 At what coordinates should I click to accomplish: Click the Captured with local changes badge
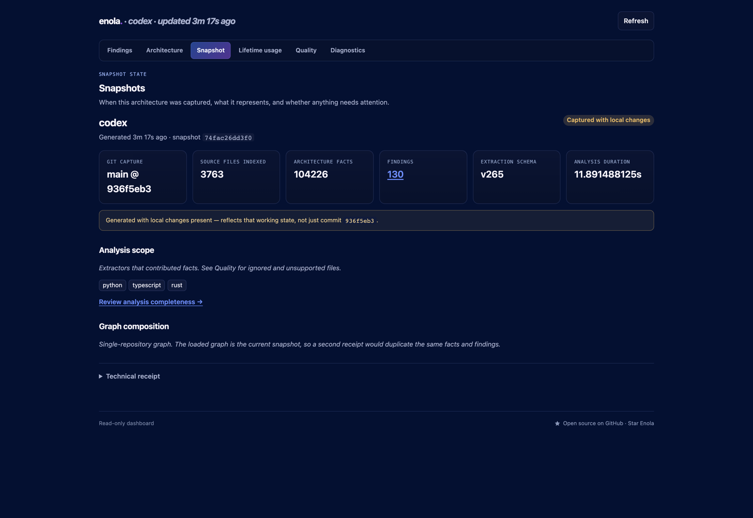click(x=609, y=120)
